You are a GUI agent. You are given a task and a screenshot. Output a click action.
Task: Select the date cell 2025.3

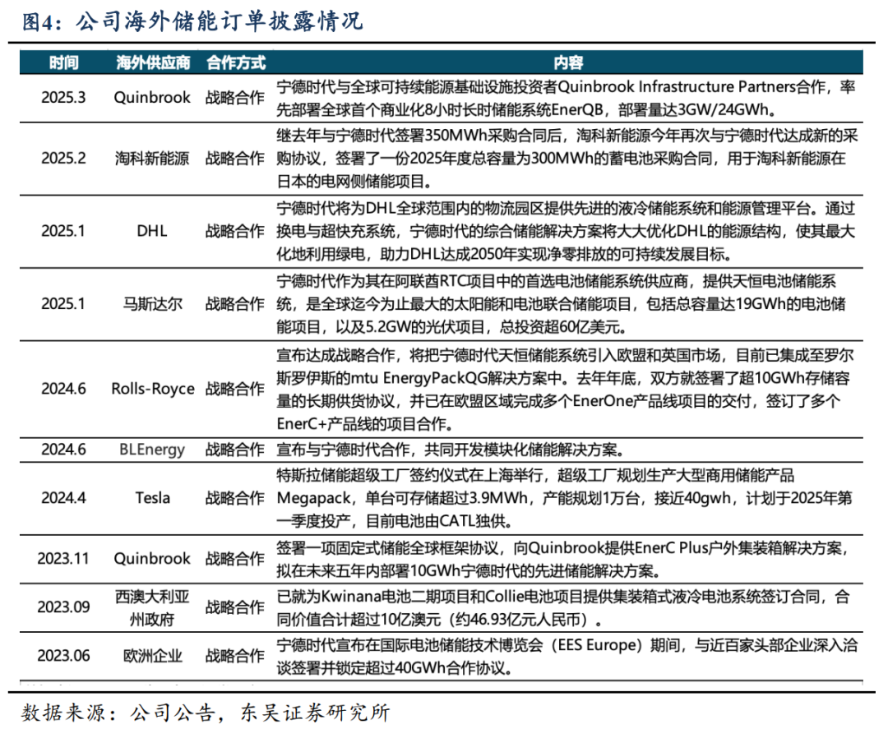point(63,97)
